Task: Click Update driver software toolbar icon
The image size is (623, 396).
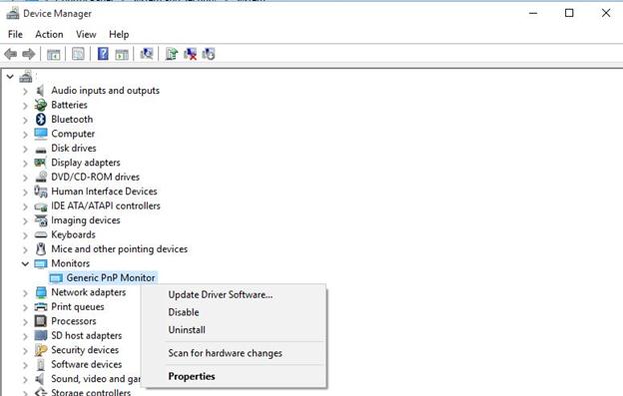Action: pos(172,54)
